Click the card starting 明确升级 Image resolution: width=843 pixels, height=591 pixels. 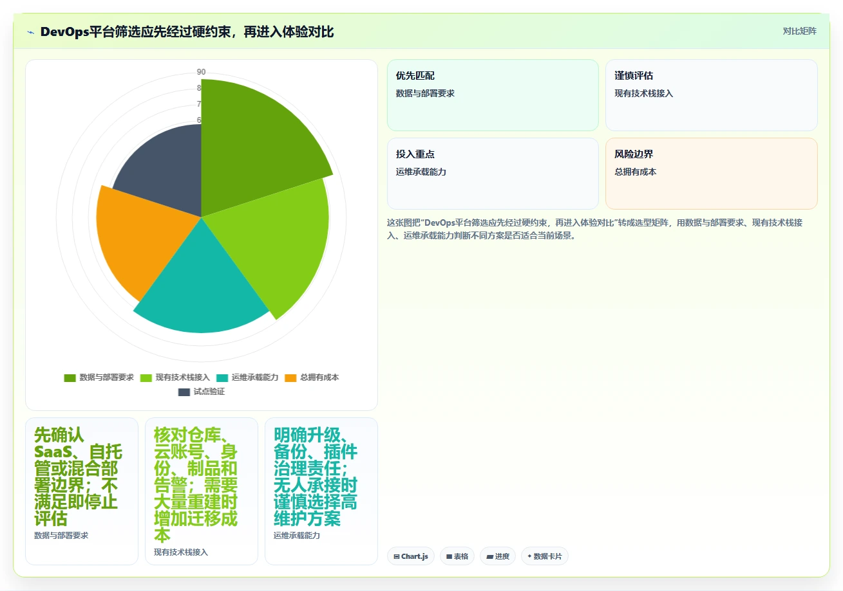coord(321,491)
